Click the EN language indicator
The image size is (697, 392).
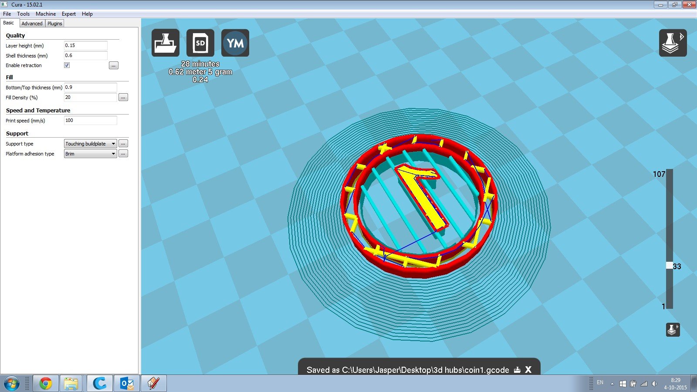(x=600, y=382)
